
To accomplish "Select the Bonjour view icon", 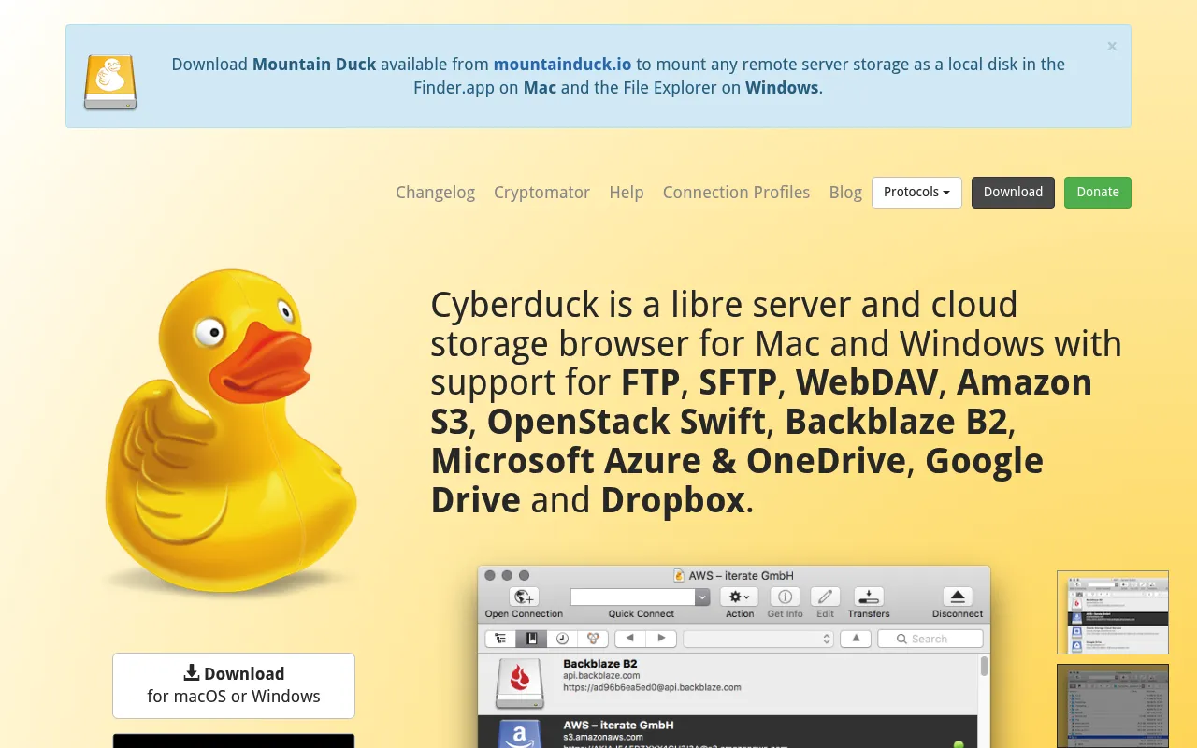I will 593,639.
